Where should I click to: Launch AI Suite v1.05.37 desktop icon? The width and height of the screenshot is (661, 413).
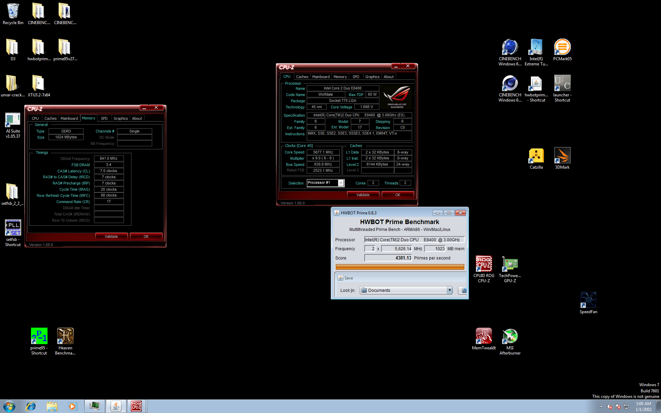[x=13, y=126]
